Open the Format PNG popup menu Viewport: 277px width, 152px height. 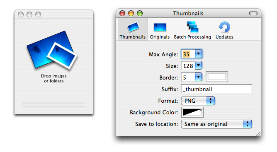198,101
